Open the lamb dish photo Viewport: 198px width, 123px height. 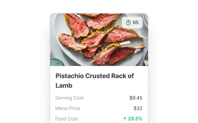point(99,40)
